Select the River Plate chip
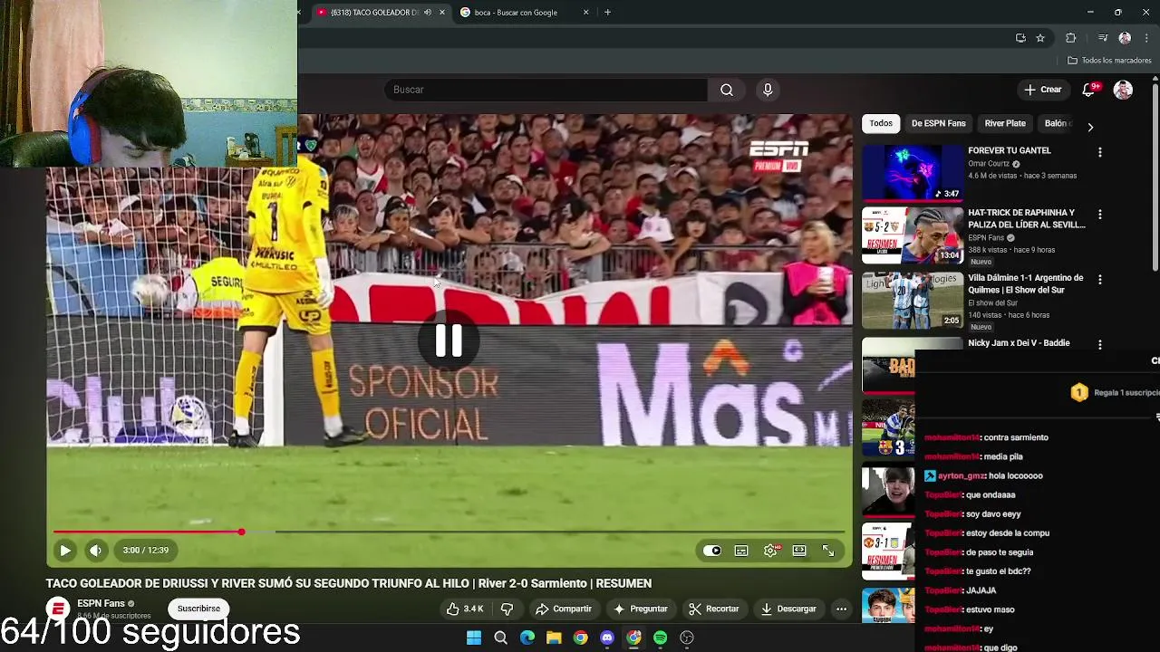The width and height of the screenshot is (1160, 652). click(x=1005, y=123)
